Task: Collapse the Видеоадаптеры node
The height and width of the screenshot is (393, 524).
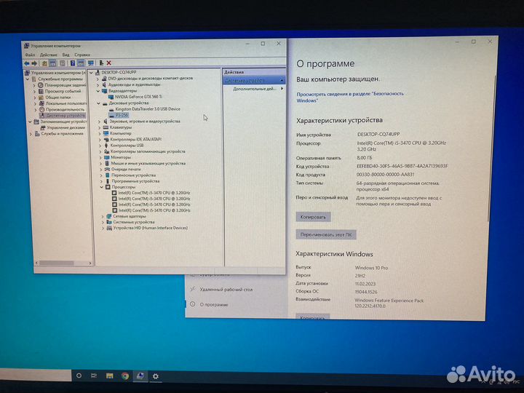Action: point(98,91)
